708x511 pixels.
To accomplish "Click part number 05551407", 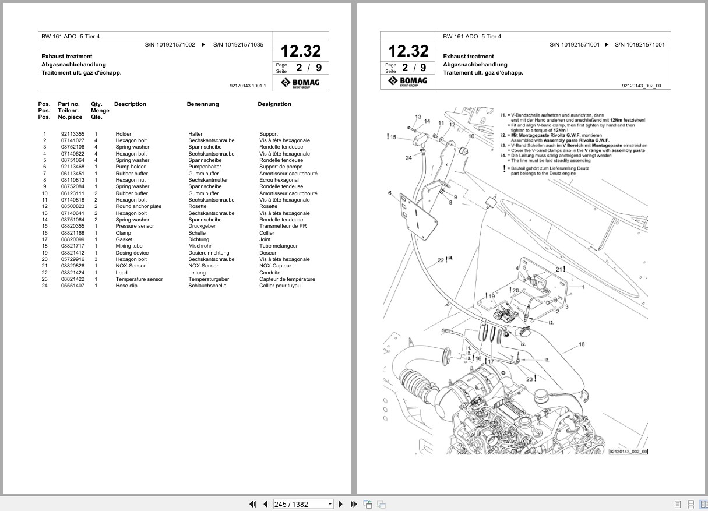I will click(72, 286).
